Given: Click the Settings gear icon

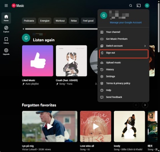Looking at the screenshot, I should 102,77.
